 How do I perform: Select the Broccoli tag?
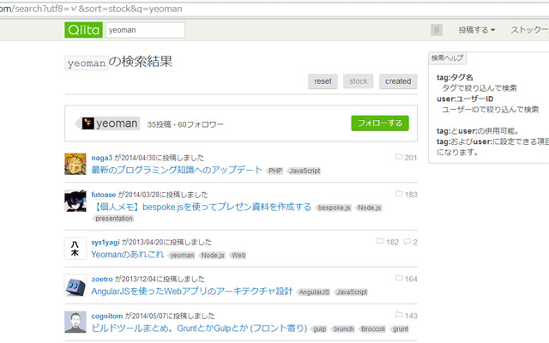(x=372, y=329)
